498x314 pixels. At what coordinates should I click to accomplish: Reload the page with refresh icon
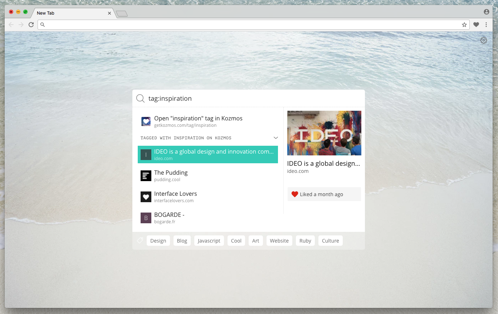tap(31, 25)
